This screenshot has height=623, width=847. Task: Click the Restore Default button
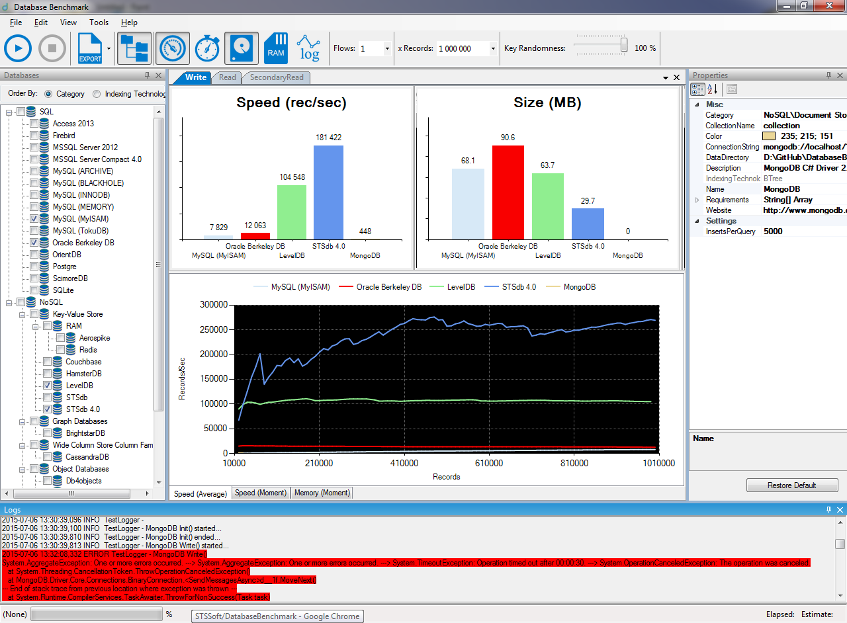coord(792,485)
